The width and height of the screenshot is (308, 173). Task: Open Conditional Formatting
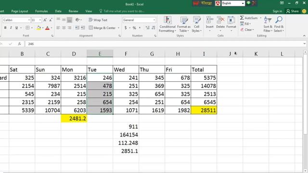[167, 25]
